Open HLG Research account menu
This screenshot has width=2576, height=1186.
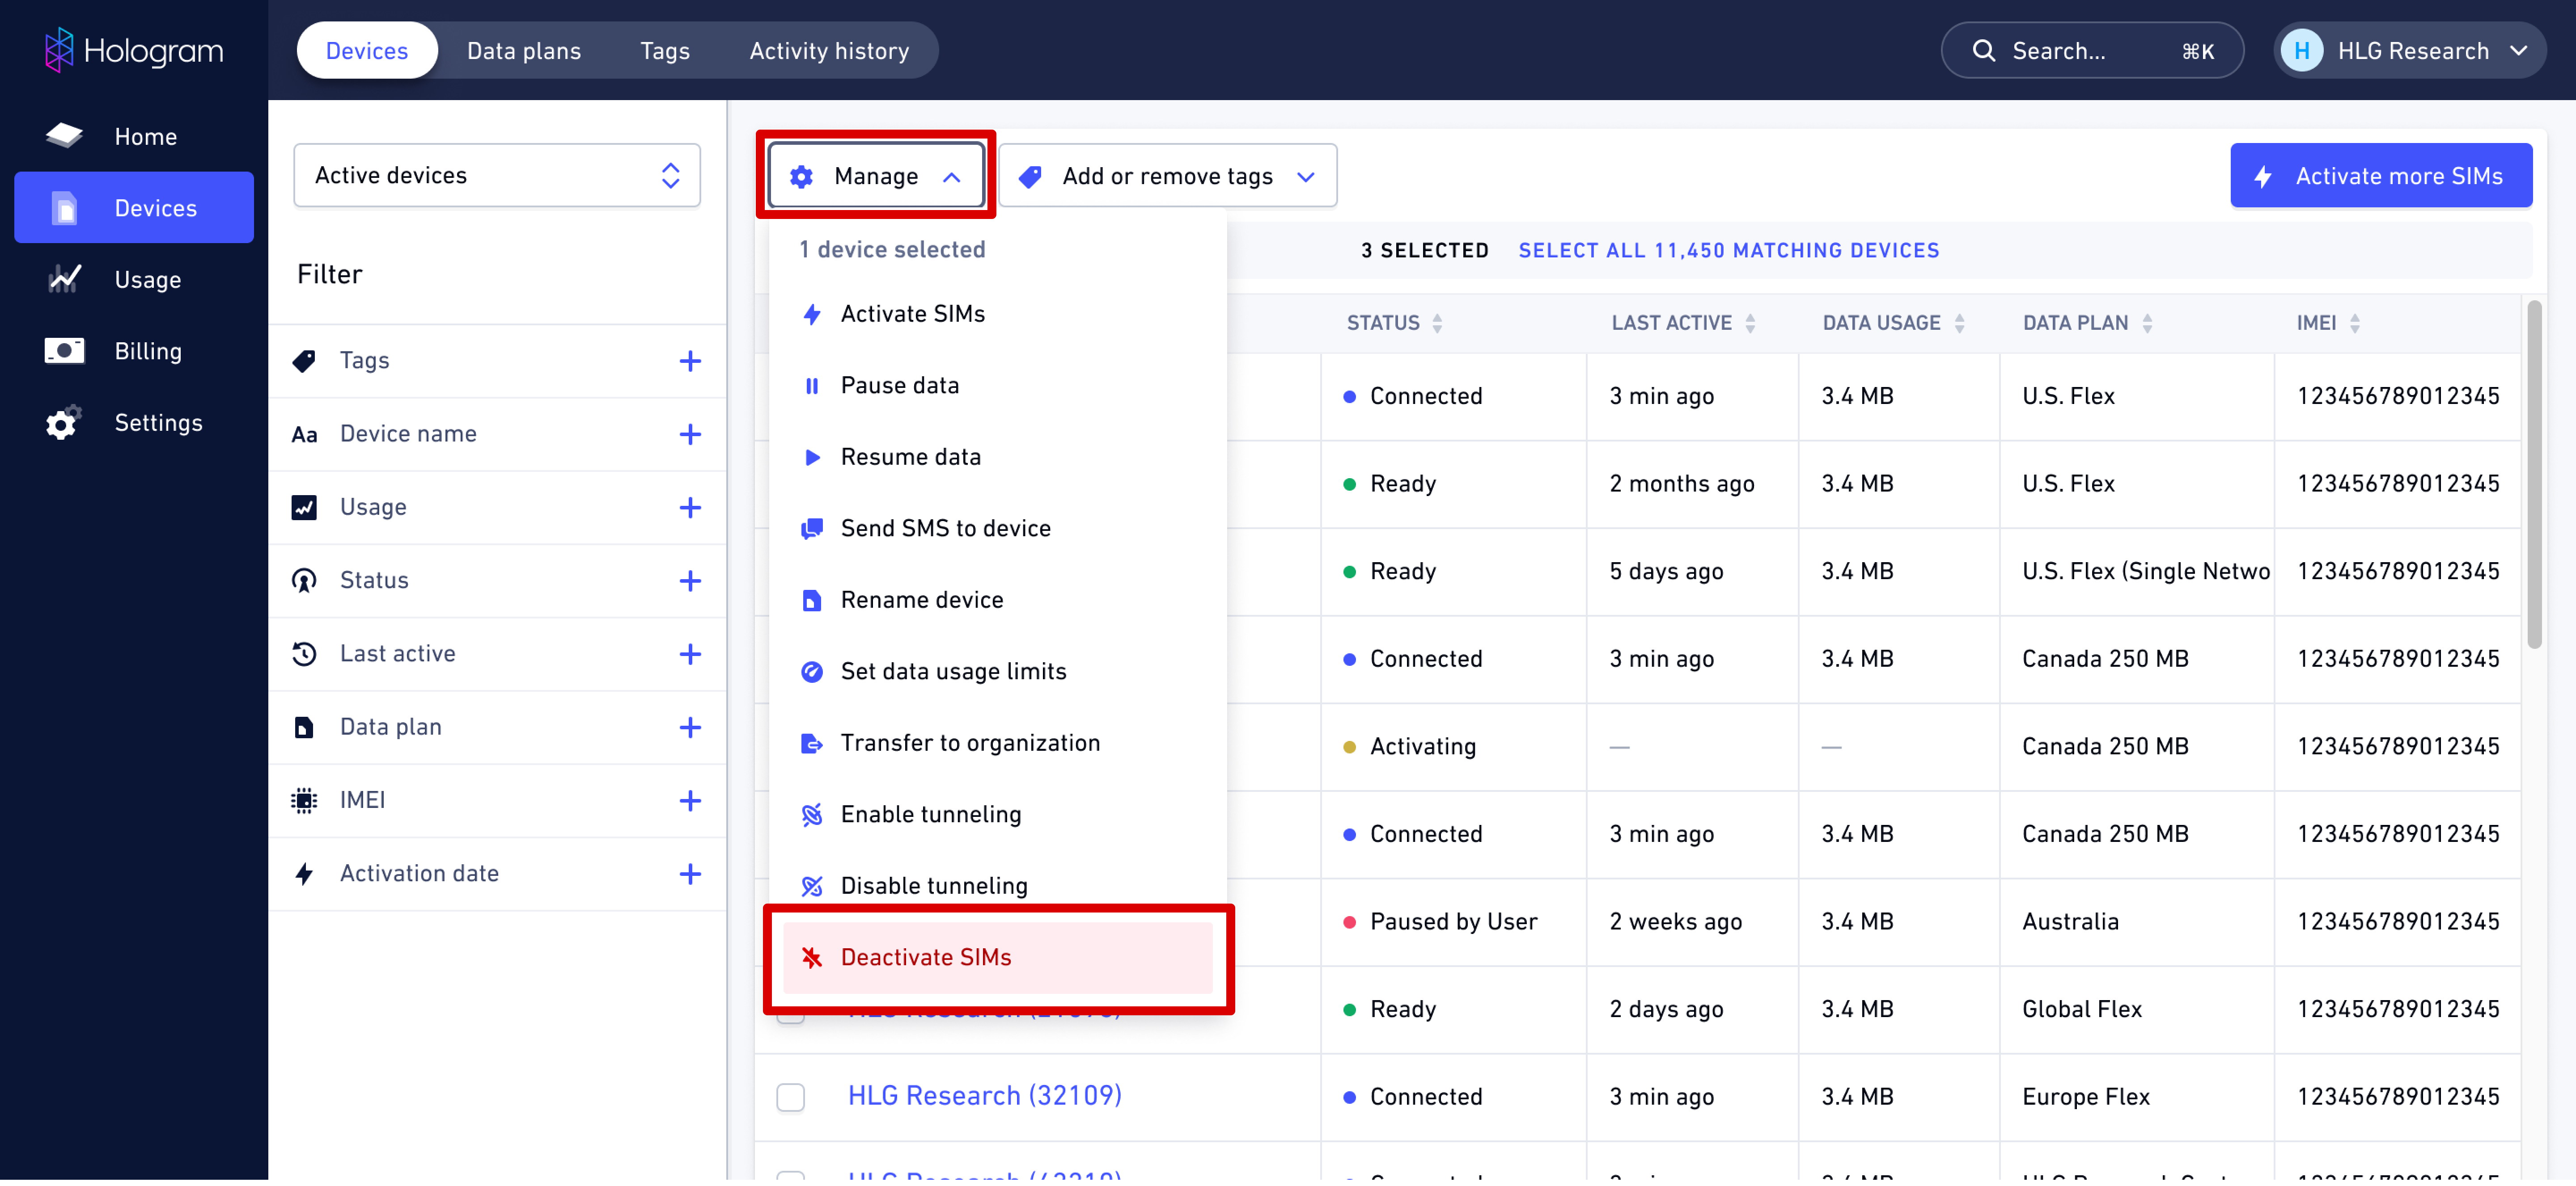tap(2409, 51)
